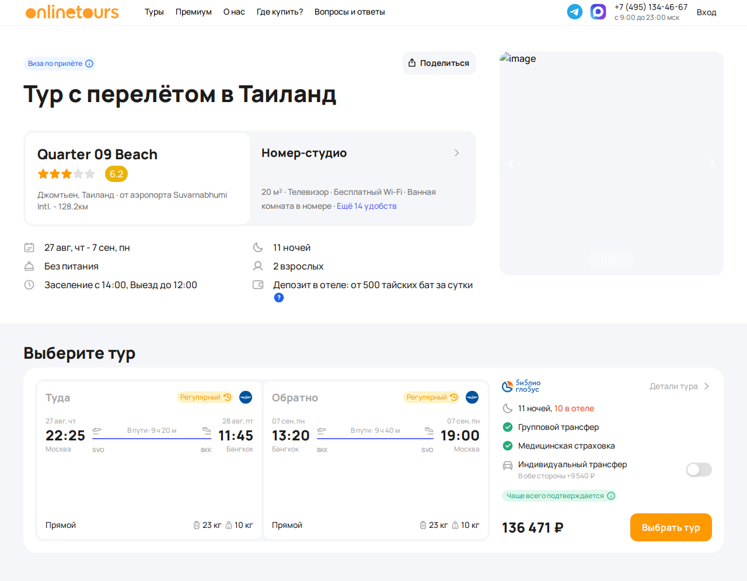
Task: Click 10 кг hand luggage icon in Обратно card
Action: (x=455, y=525)
